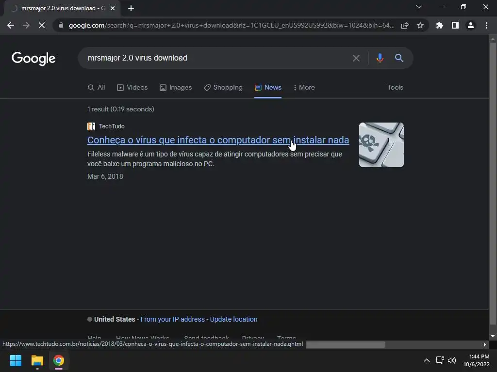This screenshot has width=497, height=372.
Task: Clear the Google search box
Action: point(356,58)
